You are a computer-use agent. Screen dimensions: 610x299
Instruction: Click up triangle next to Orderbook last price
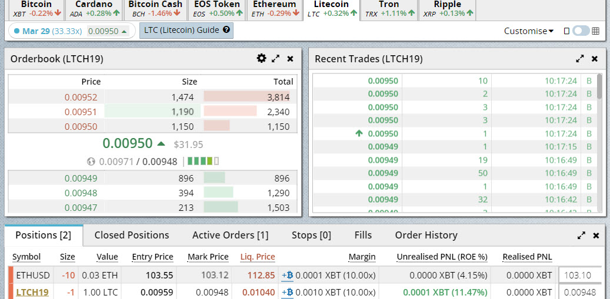(161, 144)
